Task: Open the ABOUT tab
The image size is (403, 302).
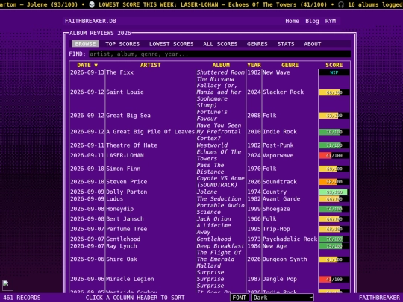Action: point(312,44)
